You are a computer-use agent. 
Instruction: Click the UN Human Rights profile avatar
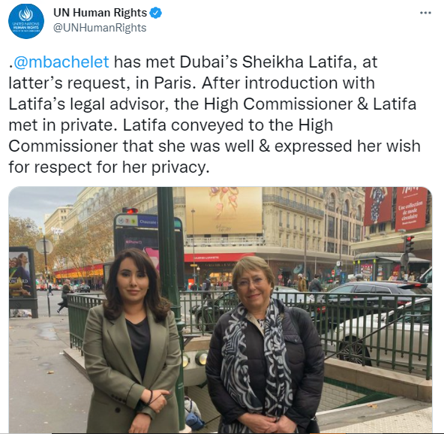26,21
